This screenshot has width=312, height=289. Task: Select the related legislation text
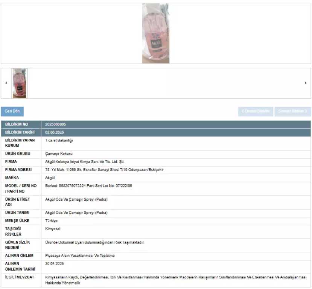click(x=176, y=280)
